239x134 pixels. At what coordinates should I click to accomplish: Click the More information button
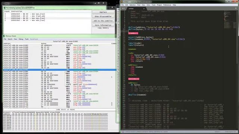(x=103, y=25)
